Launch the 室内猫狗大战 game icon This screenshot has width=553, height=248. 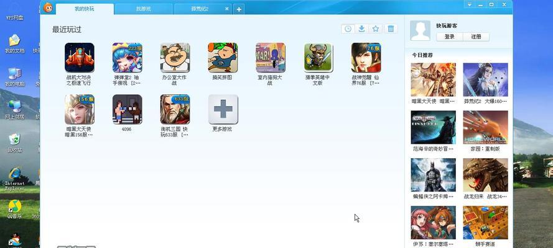coord(270,58)
